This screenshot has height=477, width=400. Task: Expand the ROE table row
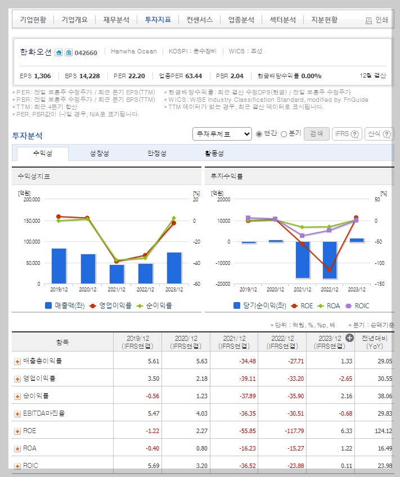[17, 431]
